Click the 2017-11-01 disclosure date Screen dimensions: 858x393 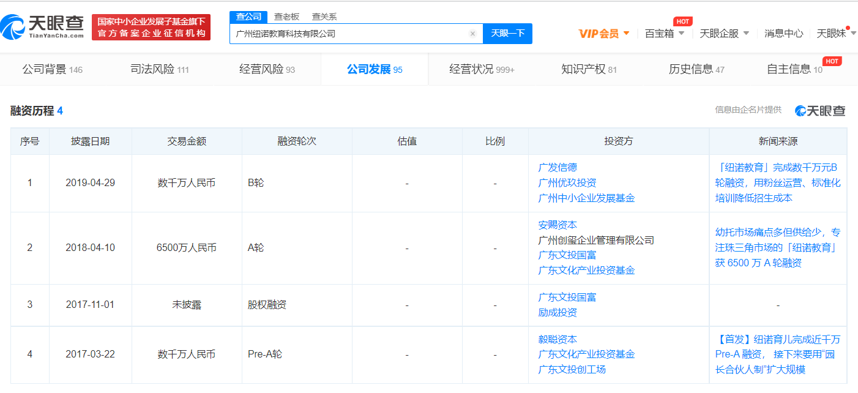tap(90, 304)
